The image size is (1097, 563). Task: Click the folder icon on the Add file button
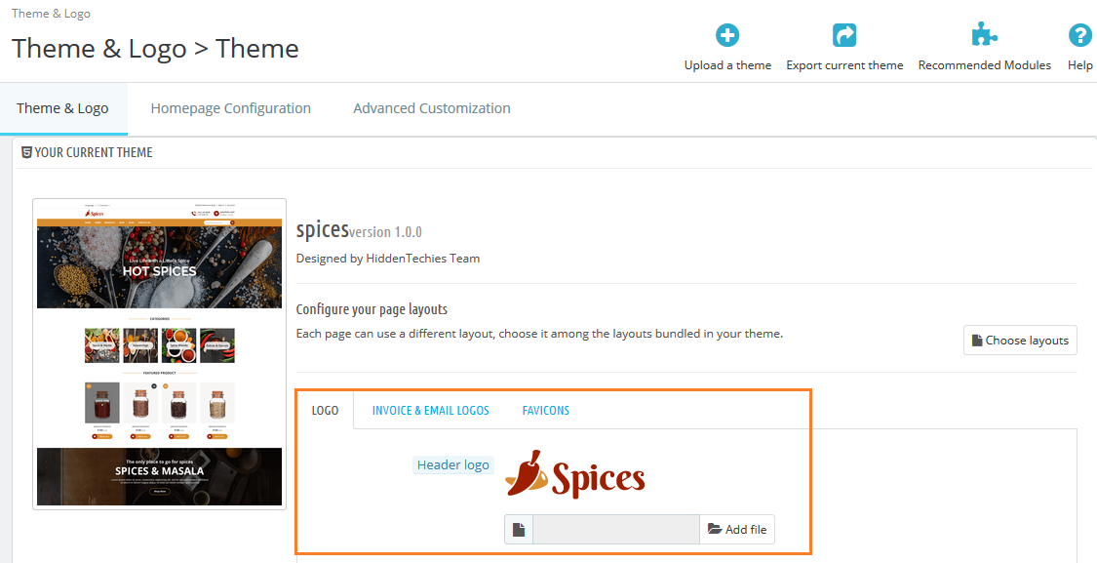coord(713,529)
